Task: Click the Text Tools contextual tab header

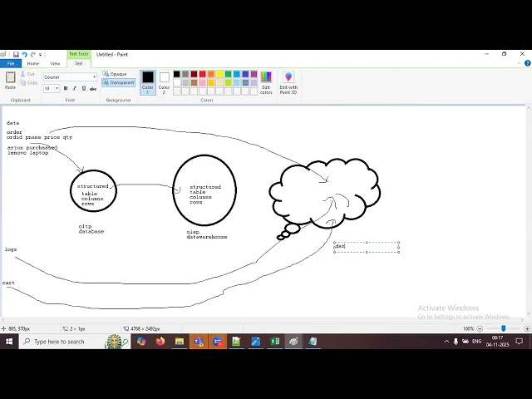Action: click(79, 54)
